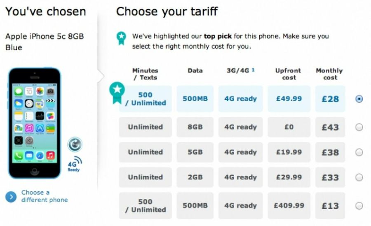371x226 pixels.
Task: Open the Choose a different phone link
Action: [44, 196]
